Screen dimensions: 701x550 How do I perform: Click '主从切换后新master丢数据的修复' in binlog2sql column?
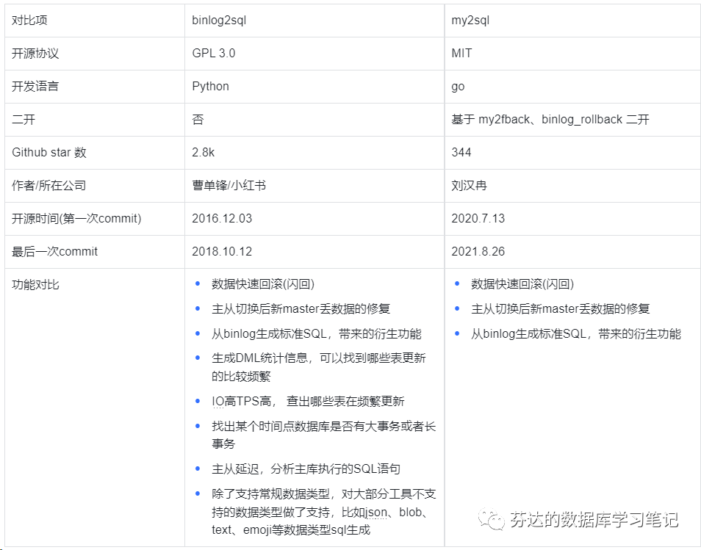pyautogui.click(x=301, y=308)
